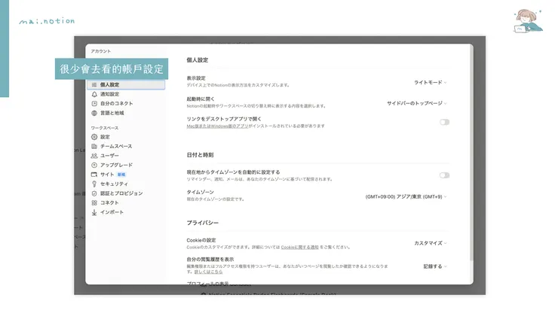Click the Cookieに関する通知 link

tap(299, 247)
